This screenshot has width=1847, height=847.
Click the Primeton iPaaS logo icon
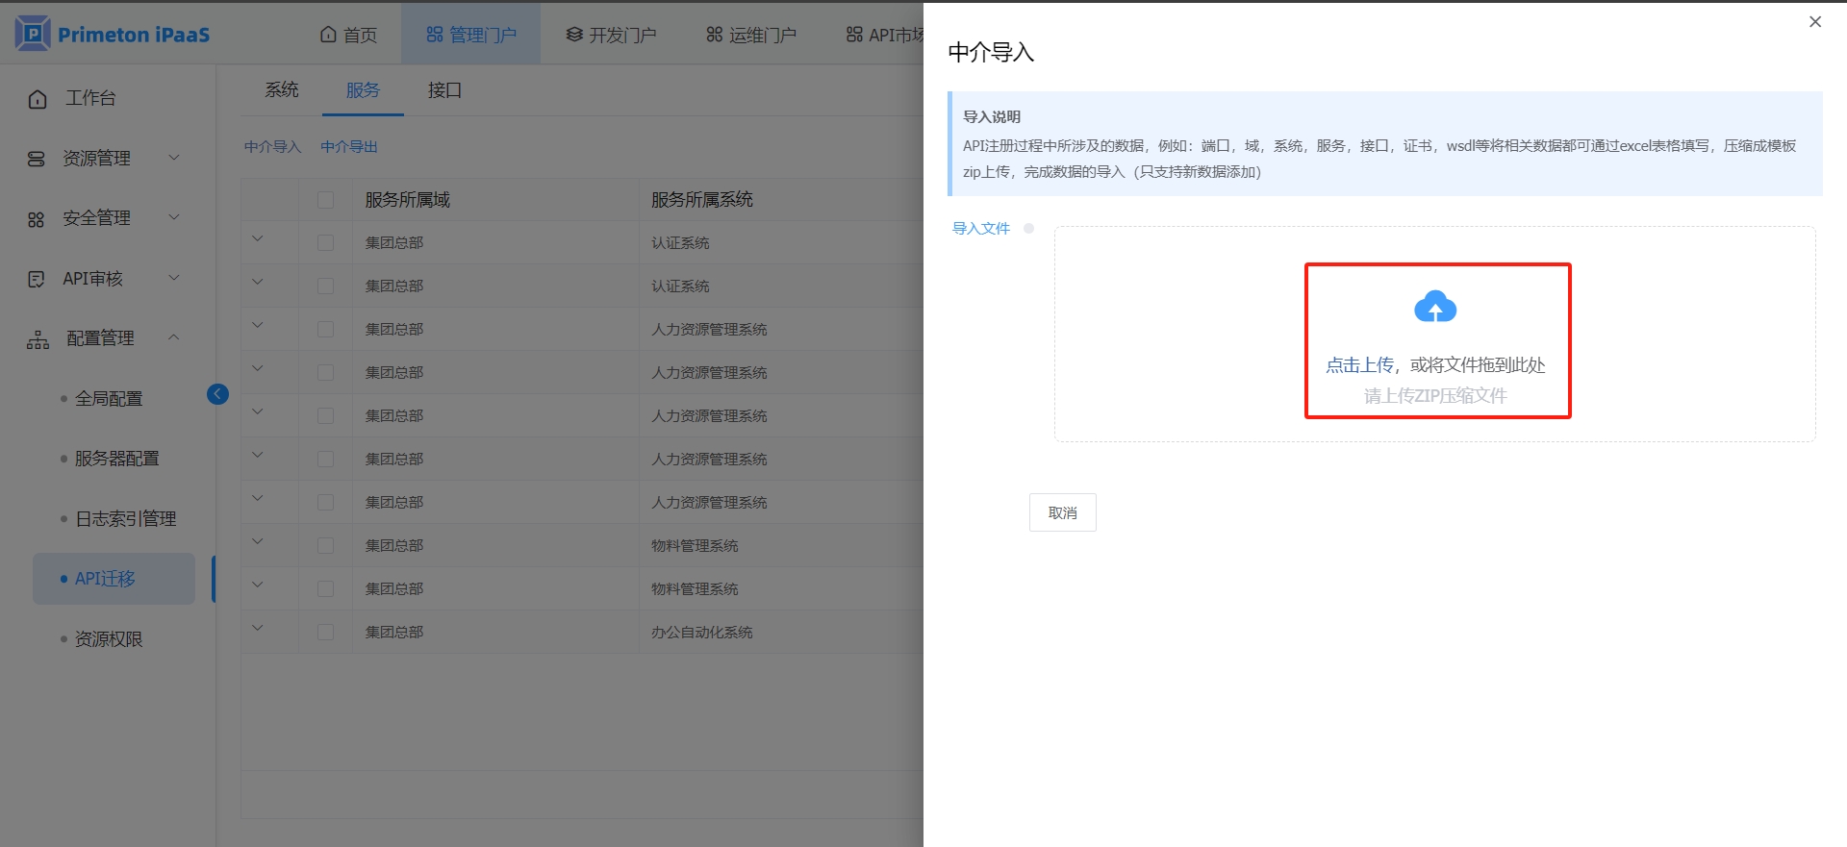point(33,34)
